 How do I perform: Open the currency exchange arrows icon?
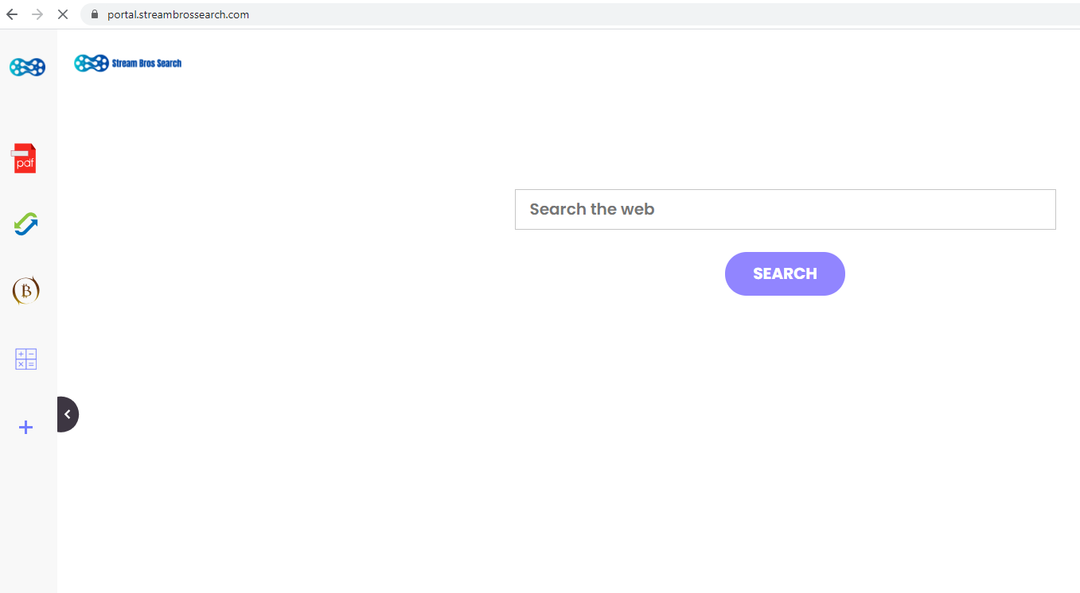pos(25,224)
